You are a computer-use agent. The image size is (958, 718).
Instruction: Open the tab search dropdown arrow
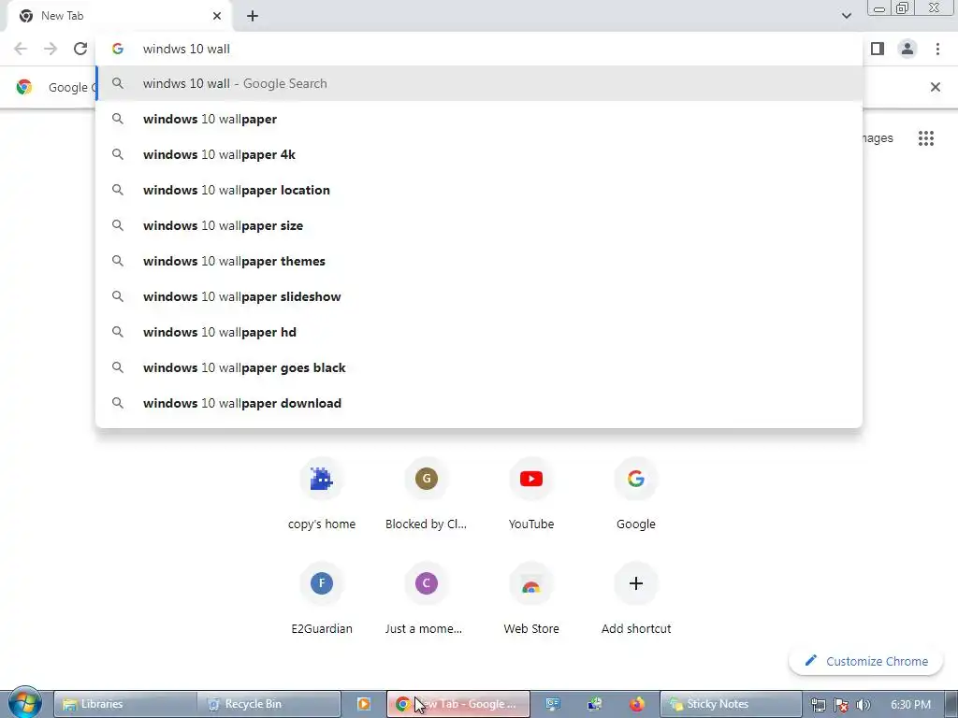coord(846,16)
